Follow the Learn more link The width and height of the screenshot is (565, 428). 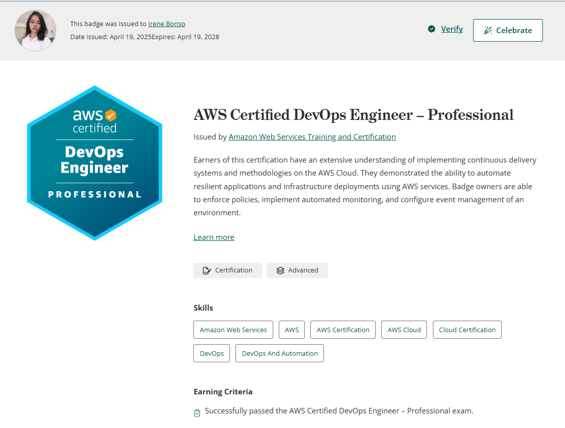[x=214, y=237]
